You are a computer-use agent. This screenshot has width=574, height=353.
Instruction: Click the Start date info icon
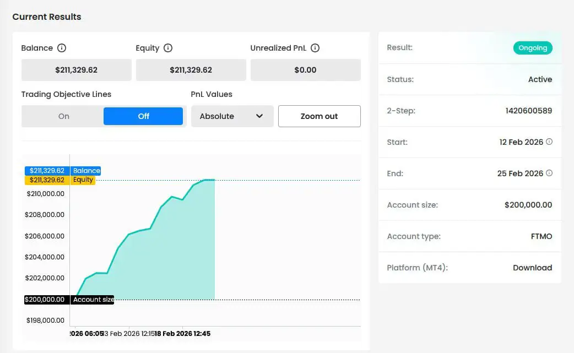(549, 142)
